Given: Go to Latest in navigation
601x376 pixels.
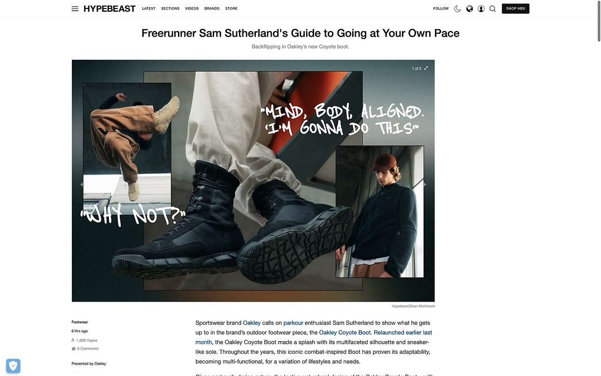Looking at the screenshot, I should coord(149,8).
